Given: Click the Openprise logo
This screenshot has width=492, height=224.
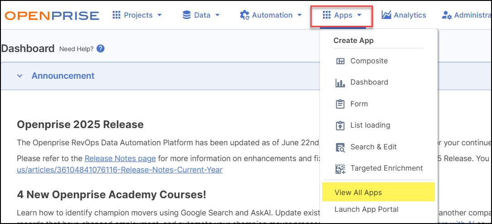Looking at the screenshot, I should 52,15.
